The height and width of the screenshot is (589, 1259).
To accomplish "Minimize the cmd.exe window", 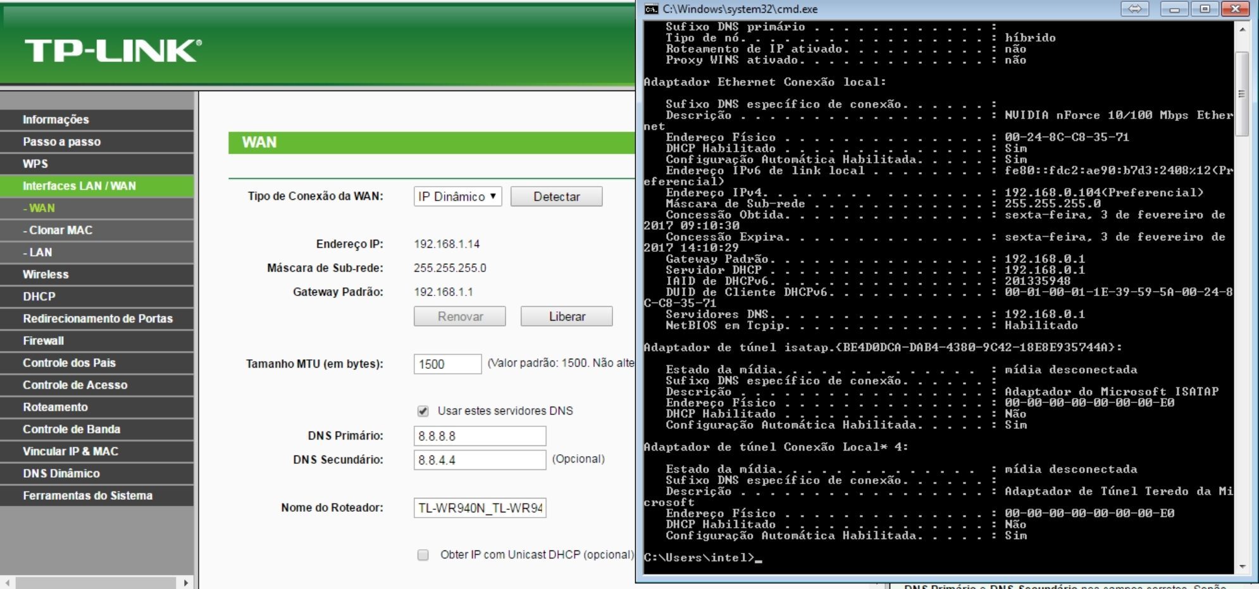I will point(1174,9).
